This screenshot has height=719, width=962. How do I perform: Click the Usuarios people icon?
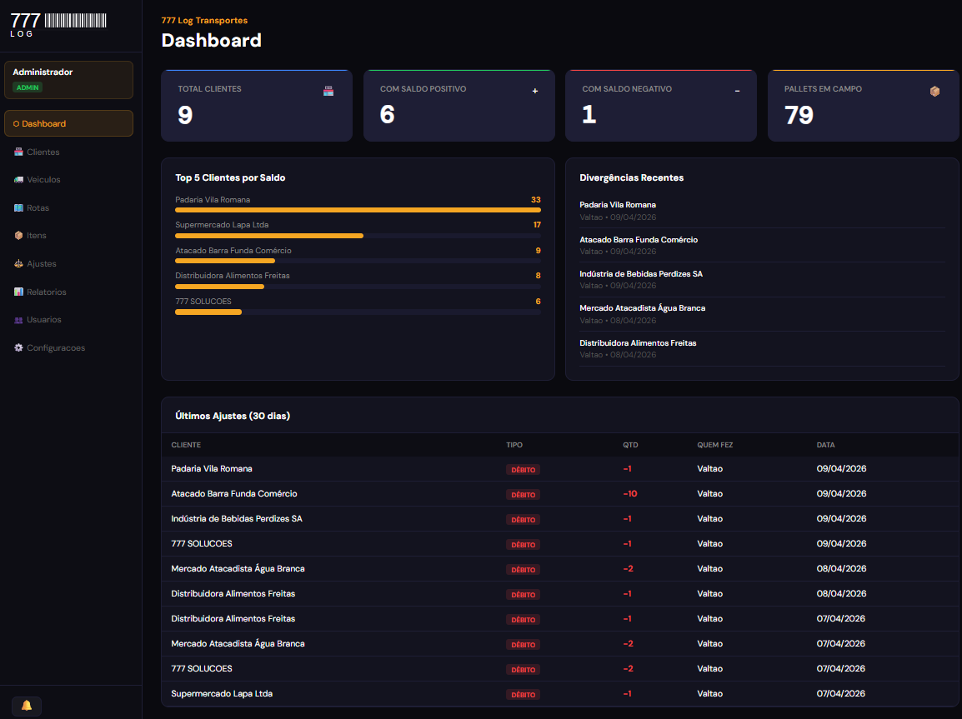click(x=18, y=319)
